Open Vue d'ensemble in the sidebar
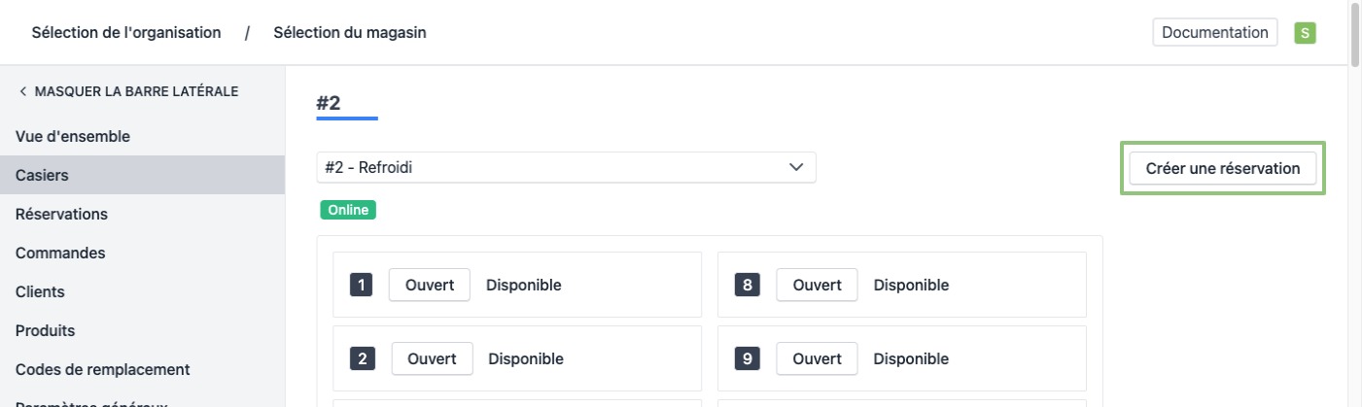The width and height of the screenshot is (1362, 407). click(73, 136)
